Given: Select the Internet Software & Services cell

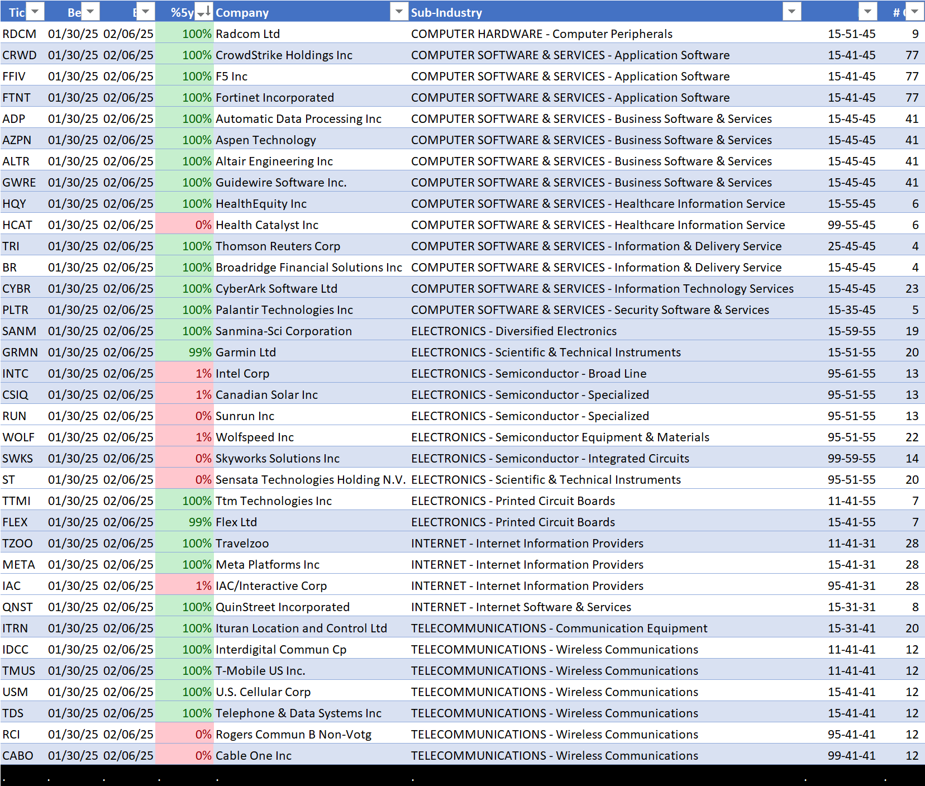Looking at the screenshot, I should click(x=605, y=607).
